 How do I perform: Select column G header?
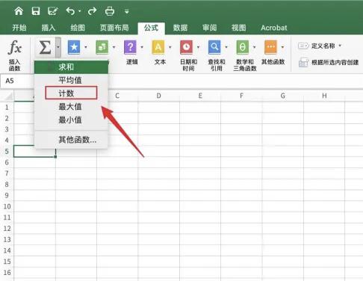point(283,96)
